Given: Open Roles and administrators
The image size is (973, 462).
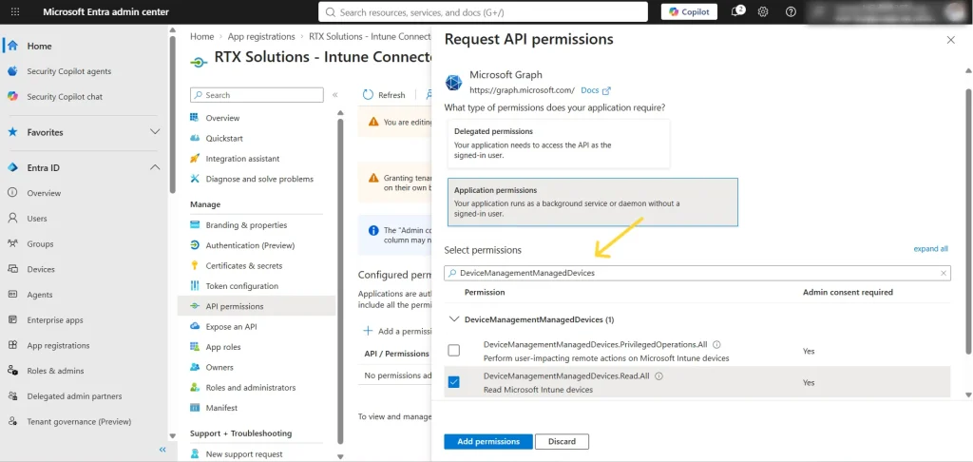Looking at the screenshot, I should [x=251, y=388].
